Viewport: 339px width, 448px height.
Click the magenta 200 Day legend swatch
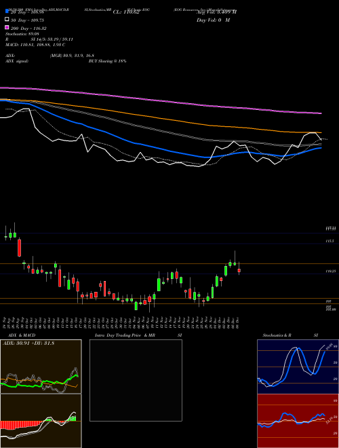pos(7,27)
